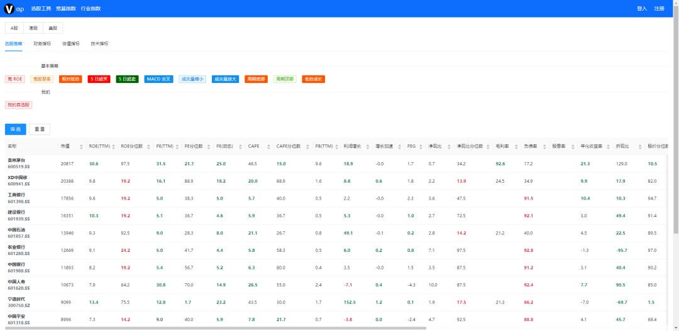Sort by PEG column arrows

coord(421,146)
